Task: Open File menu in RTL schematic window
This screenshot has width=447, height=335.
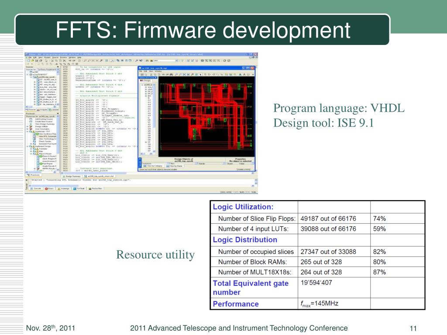Action: (141, 71)
